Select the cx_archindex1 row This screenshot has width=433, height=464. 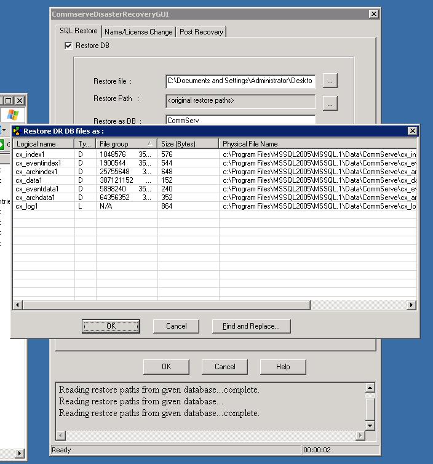215,172
